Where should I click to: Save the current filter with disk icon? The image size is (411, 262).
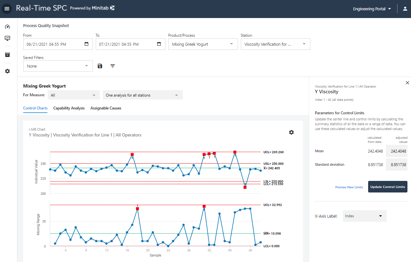tap(100, 66)
